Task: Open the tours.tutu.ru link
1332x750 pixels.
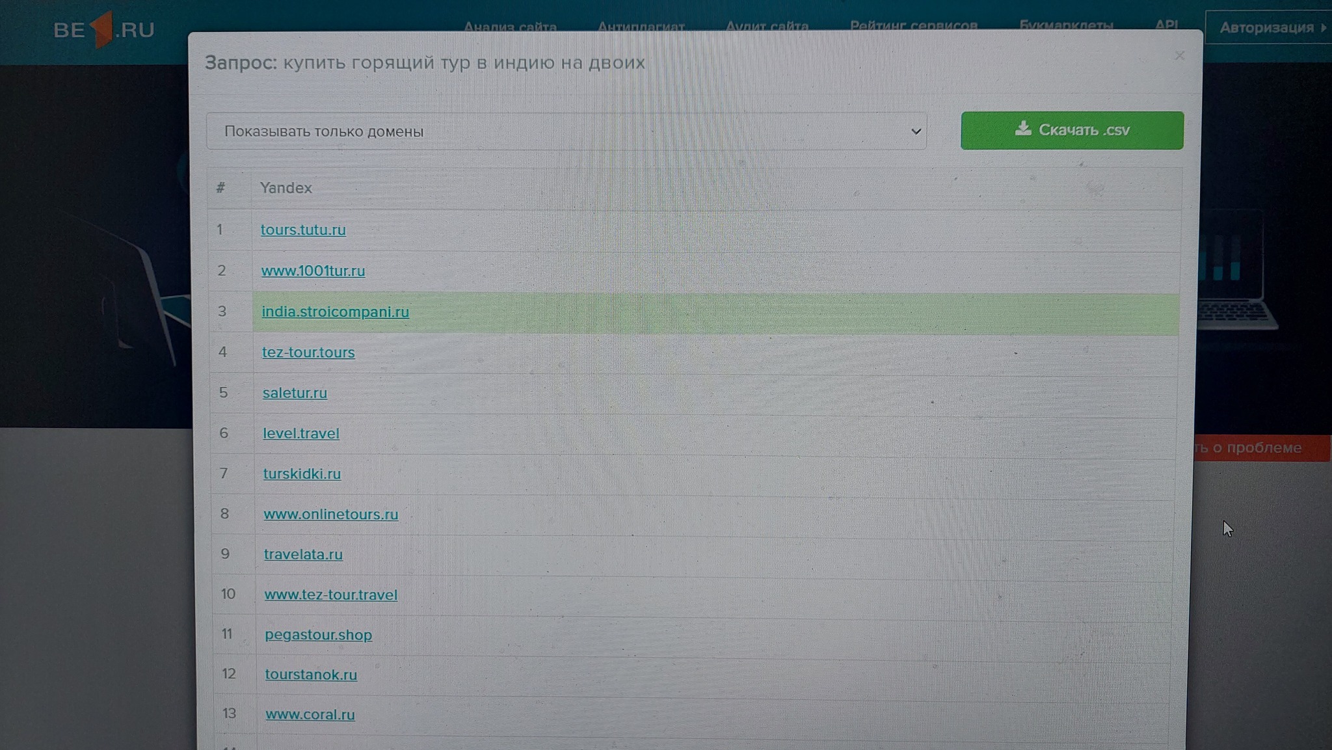Action: (x=303, y=230)
